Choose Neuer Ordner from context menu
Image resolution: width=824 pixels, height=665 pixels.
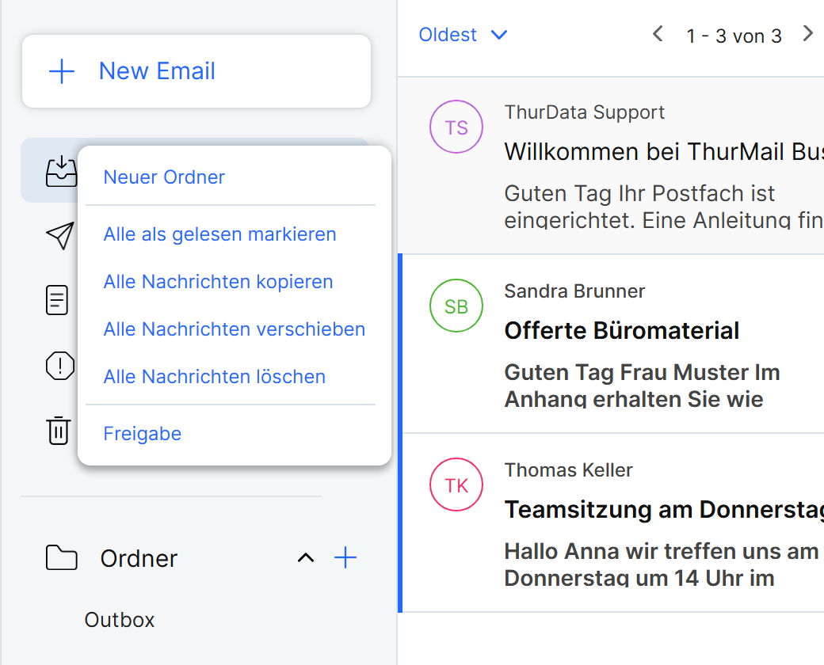(x=164, y=177)
